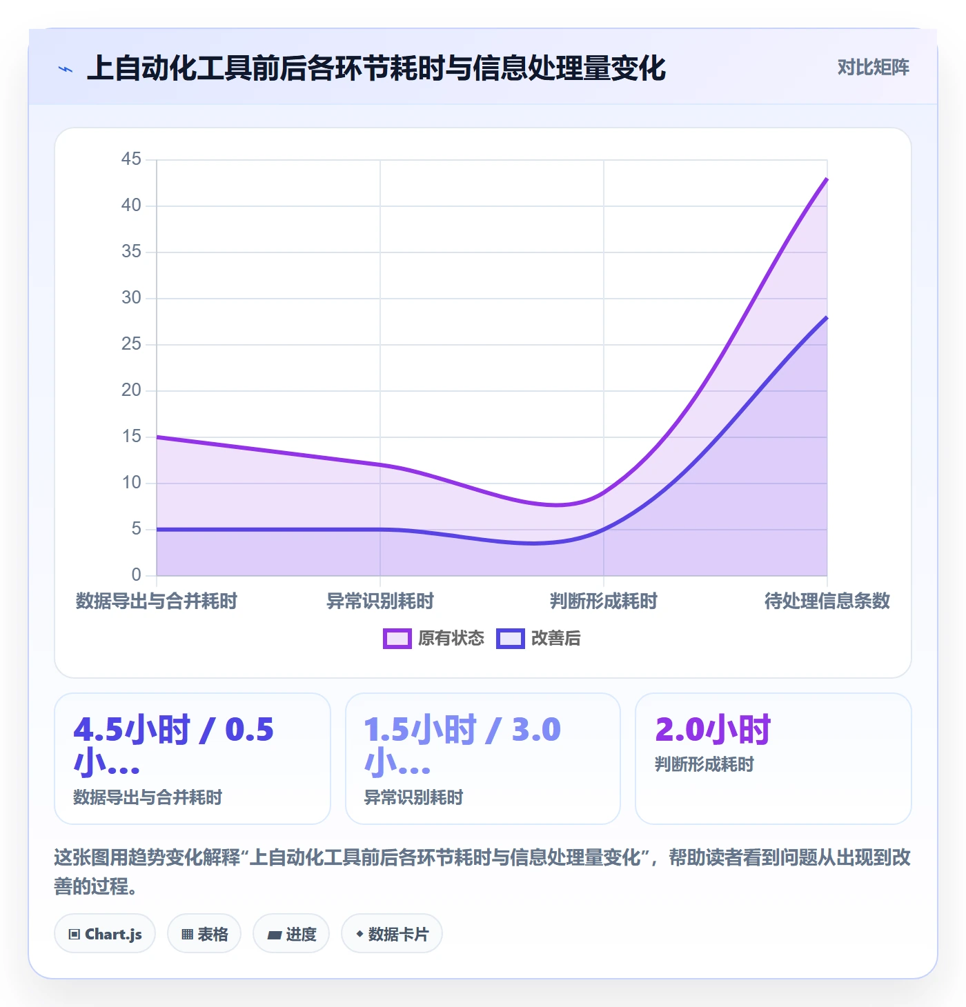The width and height of the screenshot is (966, 1007).
Task: Click the y-axis tick label 30
Action: click(131, 298)
